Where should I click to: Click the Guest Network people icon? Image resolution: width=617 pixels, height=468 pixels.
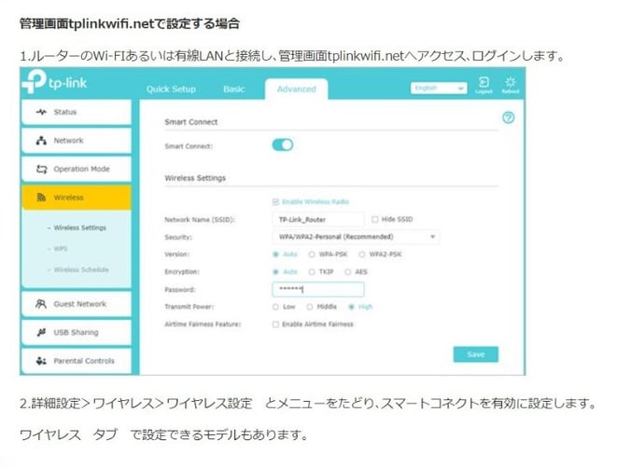[41, 304]
